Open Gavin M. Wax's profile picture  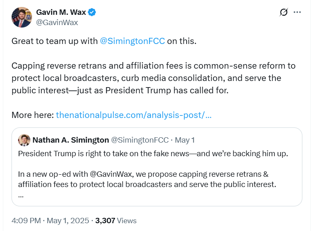[21, 17]
